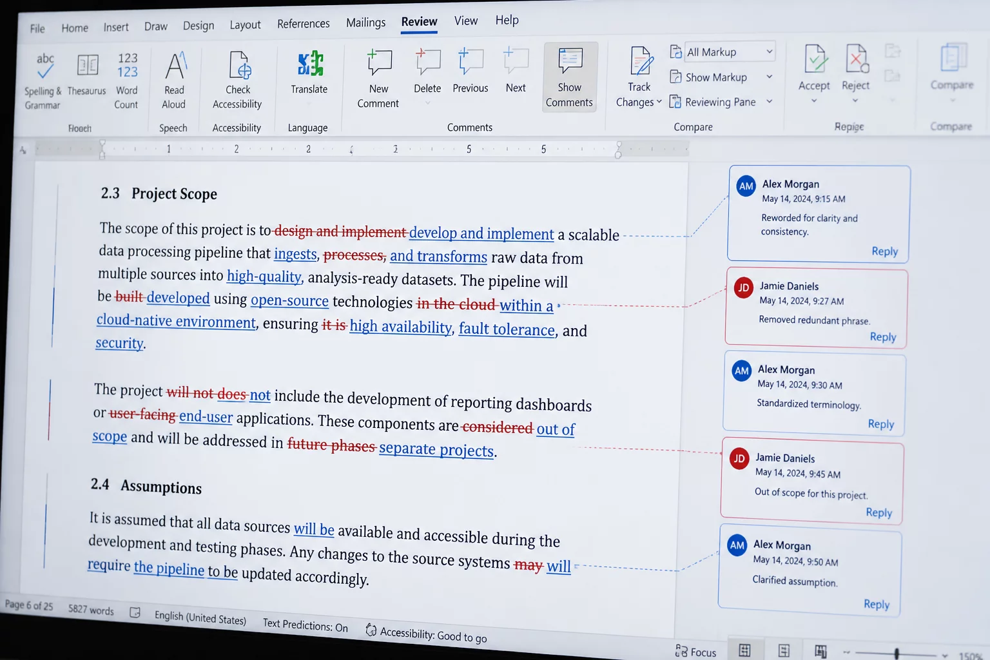Switch to the View tab
The image size is (990, 660).
click(466, 21)
